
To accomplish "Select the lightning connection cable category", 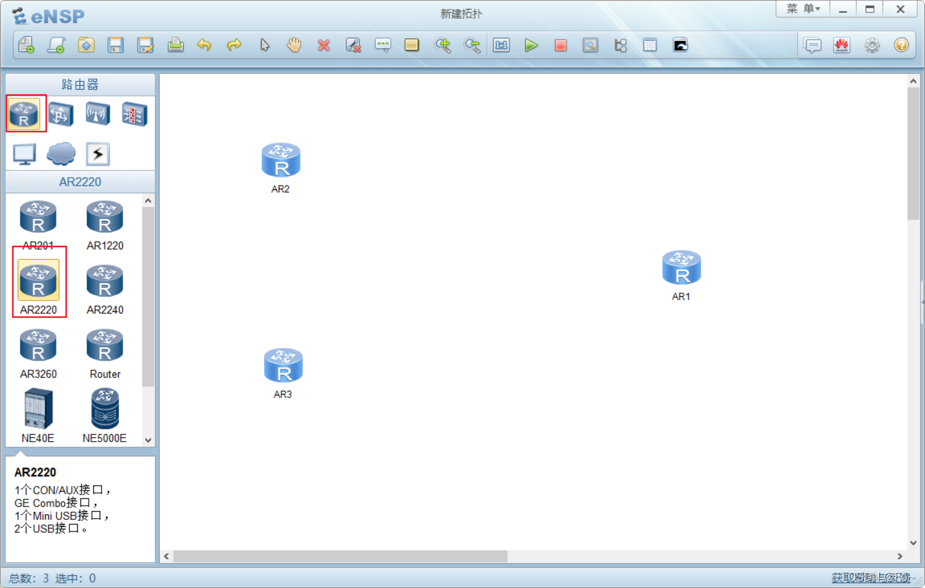I will pos(98,154).
